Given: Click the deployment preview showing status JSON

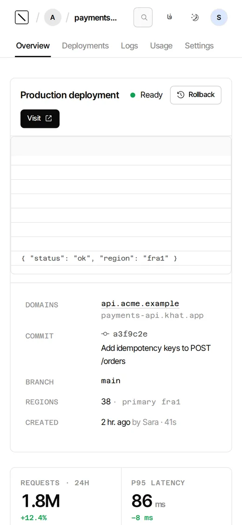Looking at the screenshot, I should click(x=121, y=205).
